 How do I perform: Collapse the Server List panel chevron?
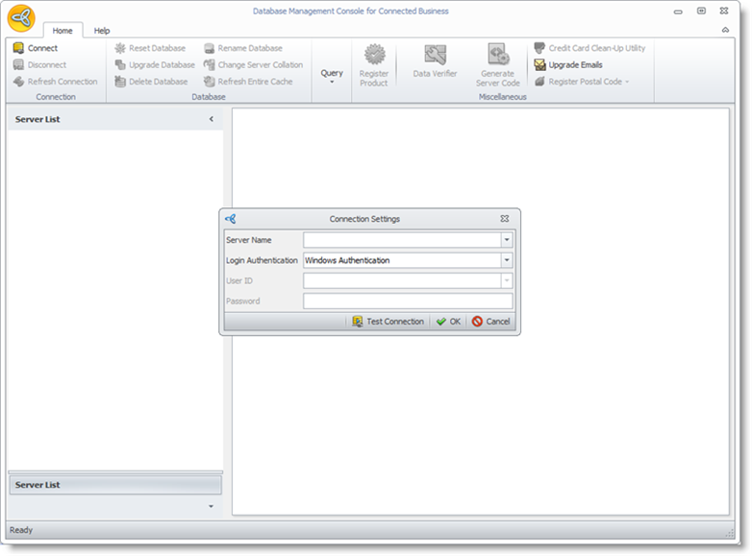(x=212, y=119)
